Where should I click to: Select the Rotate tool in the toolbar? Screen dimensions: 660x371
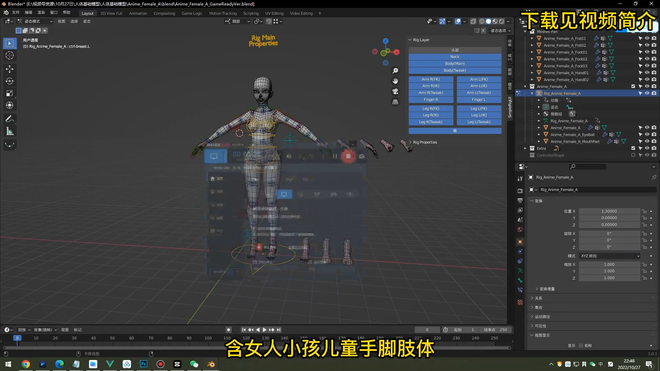point(10,81)
